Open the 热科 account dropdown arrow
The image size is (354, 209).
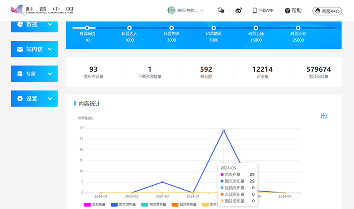(202, 10)
